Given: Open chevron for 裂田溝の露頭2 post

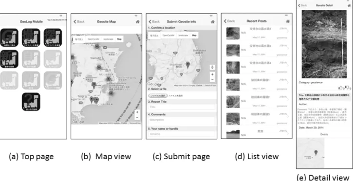Looking at the screenshot, I should (x=288, y=100).
